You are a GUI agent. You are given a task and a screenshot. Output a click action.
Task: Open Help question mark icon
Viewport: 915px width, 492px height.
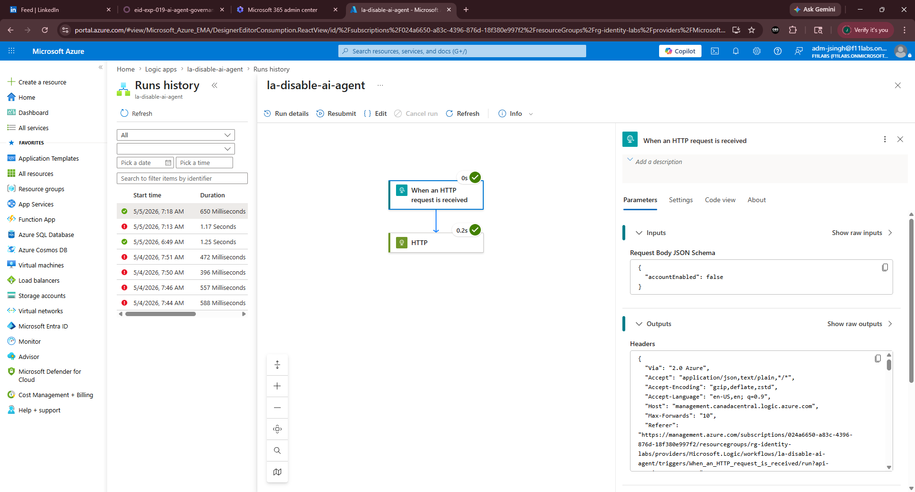(x=778, y=51)
